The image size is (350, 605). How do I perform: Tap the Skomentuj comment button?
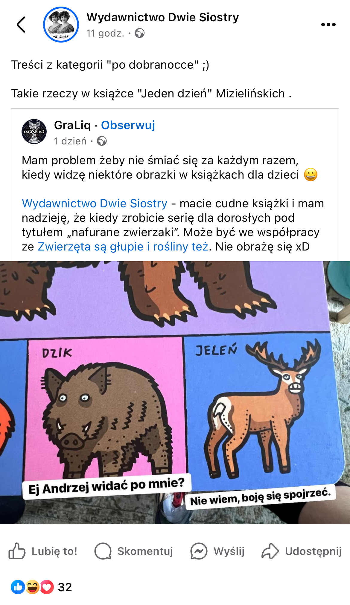134,551
